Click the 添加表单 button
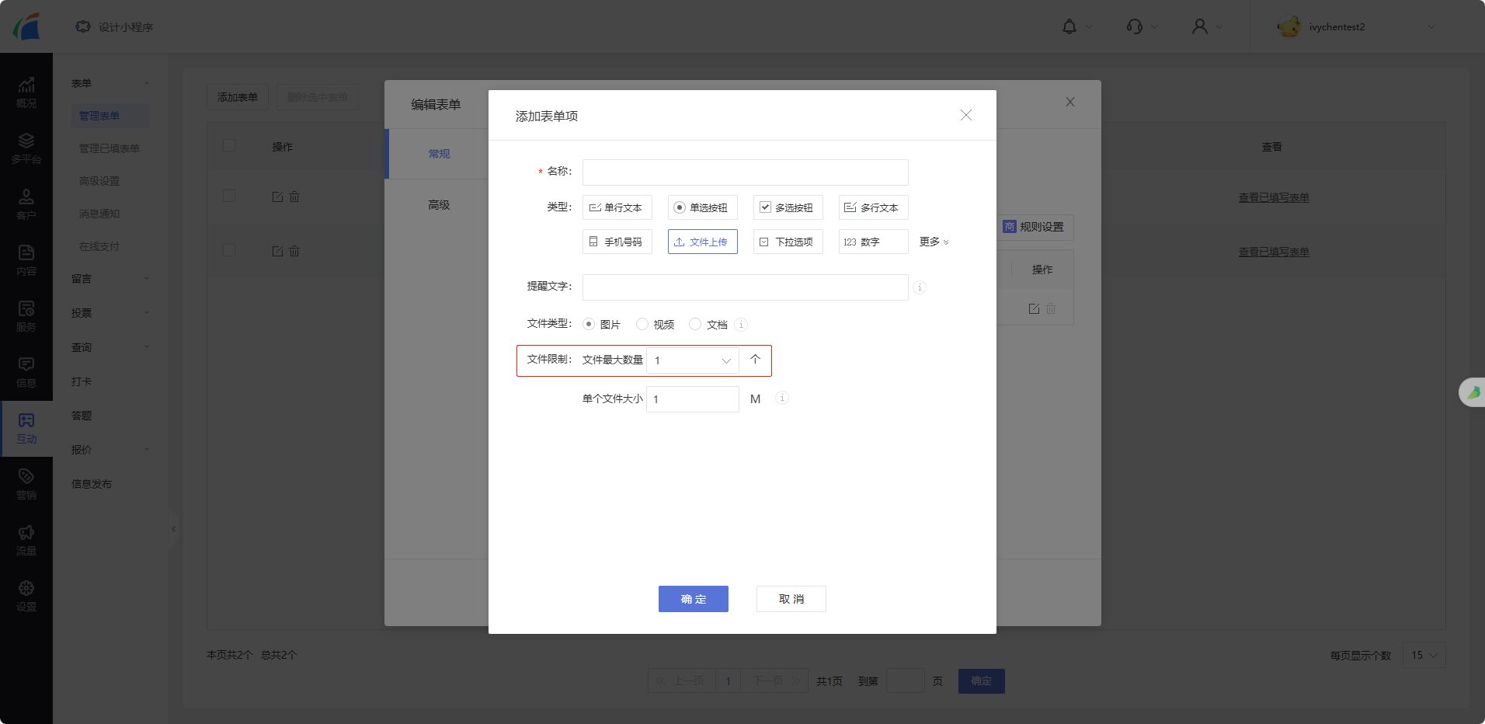This screenshot has width=1485, height=724. (238, 97)
